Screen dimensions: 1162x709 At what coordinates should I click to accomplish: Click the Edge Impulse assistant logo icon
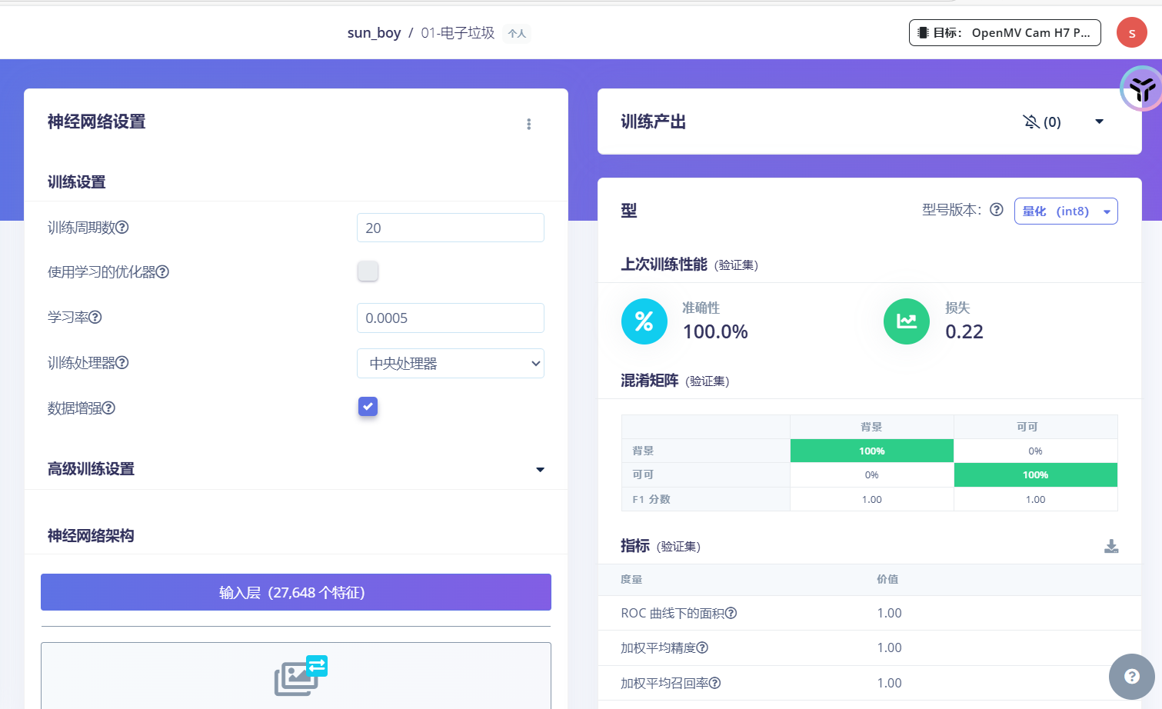[x=1141, y=88]
